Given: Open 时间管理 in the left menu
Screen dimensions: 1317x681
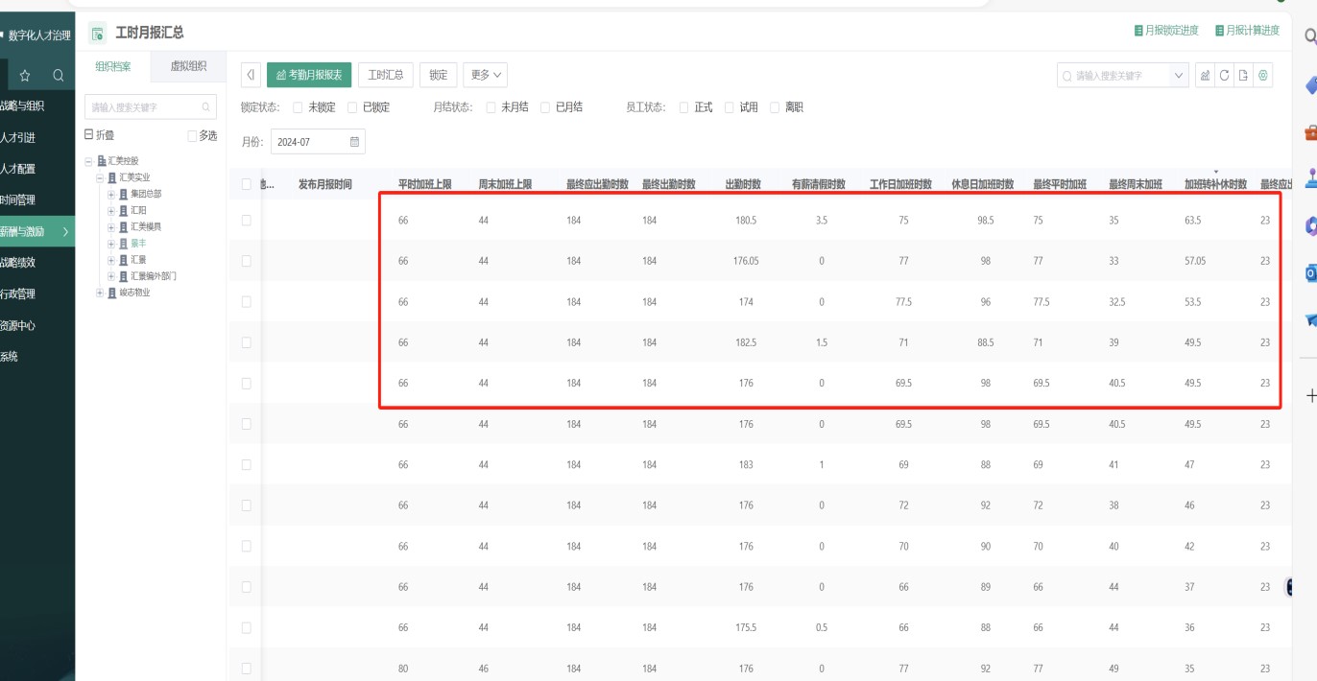Looking at the screenshot, I should click(x=17, y=200).
